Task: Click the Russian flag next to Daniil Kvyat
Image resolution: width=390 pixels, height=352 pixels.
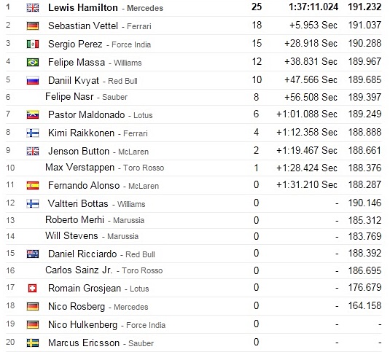Action: (33, 81)
